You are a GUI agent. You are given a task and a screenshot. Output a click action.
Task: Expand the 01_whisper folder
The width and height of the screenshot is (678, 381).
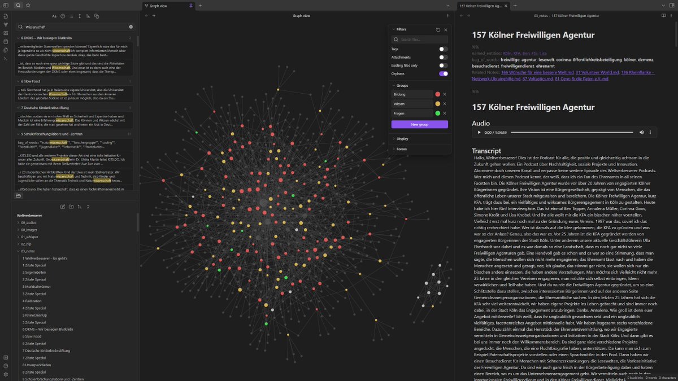click(x=29, y=237)
